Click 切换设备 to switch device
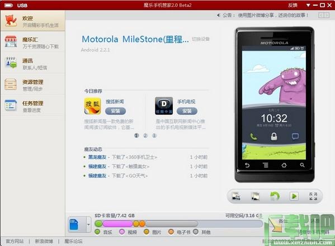 tap(201, 39)
